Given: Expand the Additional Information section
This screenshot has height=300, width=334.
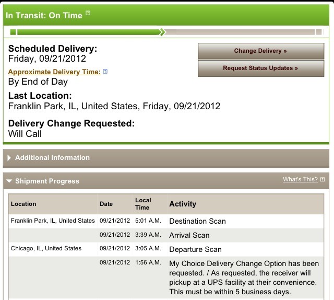Looking at the screenshot, I should (52, 157).
